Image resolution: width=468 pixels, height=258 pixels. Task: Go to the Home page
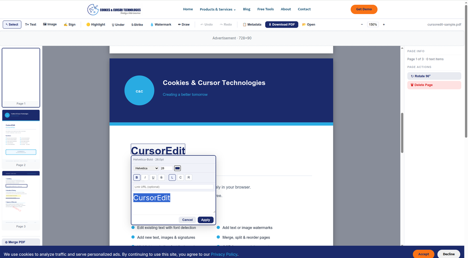[188, 9]
